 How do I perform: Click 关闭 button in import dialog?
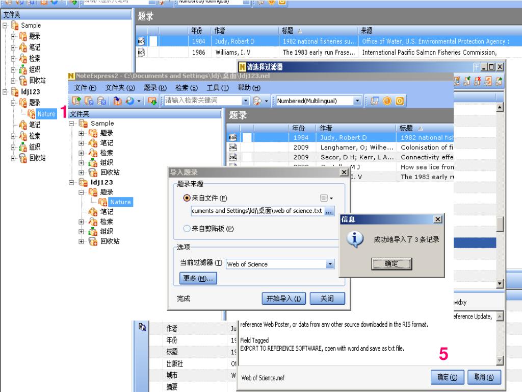click(x=327, y=298)
